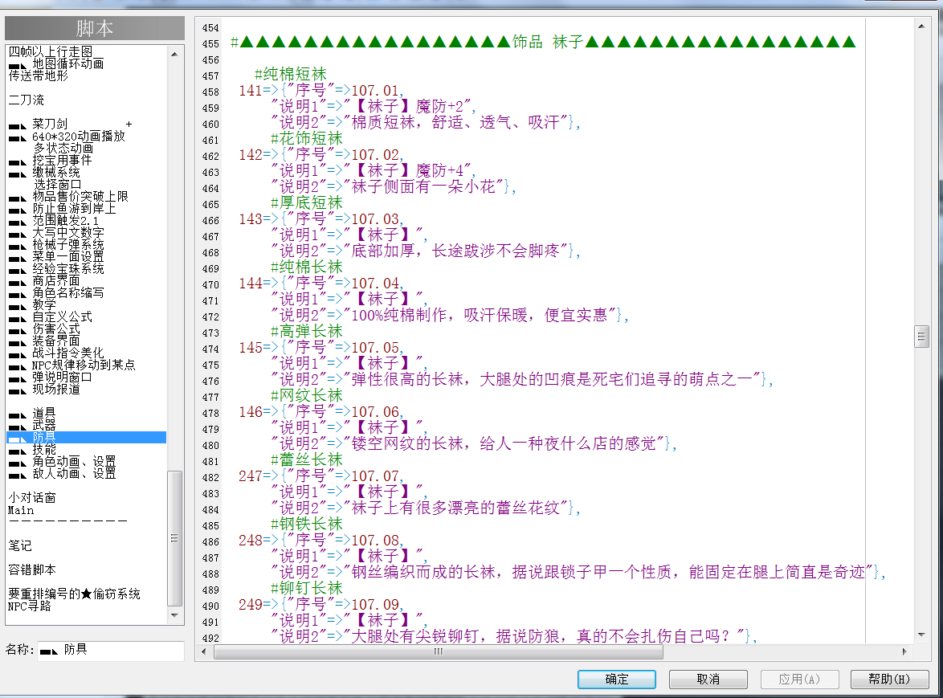Click the code editor horizontal scrollbar thumb
The height and width of the screenshot is (698, 943).
[439, 651]
